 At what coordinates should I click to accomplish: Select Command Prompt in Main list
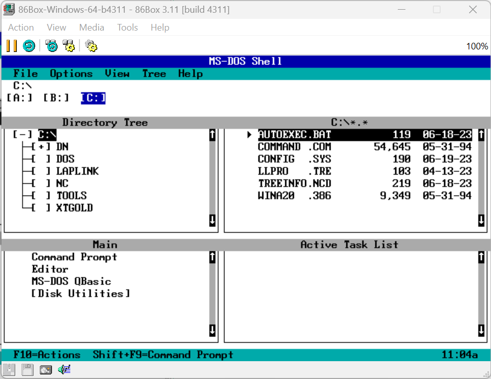pyautogui.click(x=74, y=257)
